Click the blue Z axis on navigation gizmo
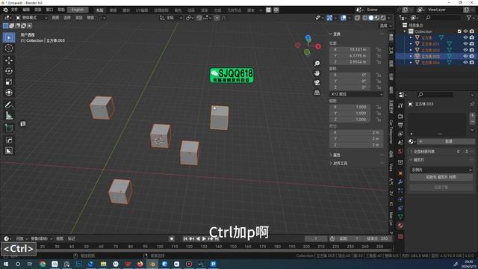 [x=308, y=37]
